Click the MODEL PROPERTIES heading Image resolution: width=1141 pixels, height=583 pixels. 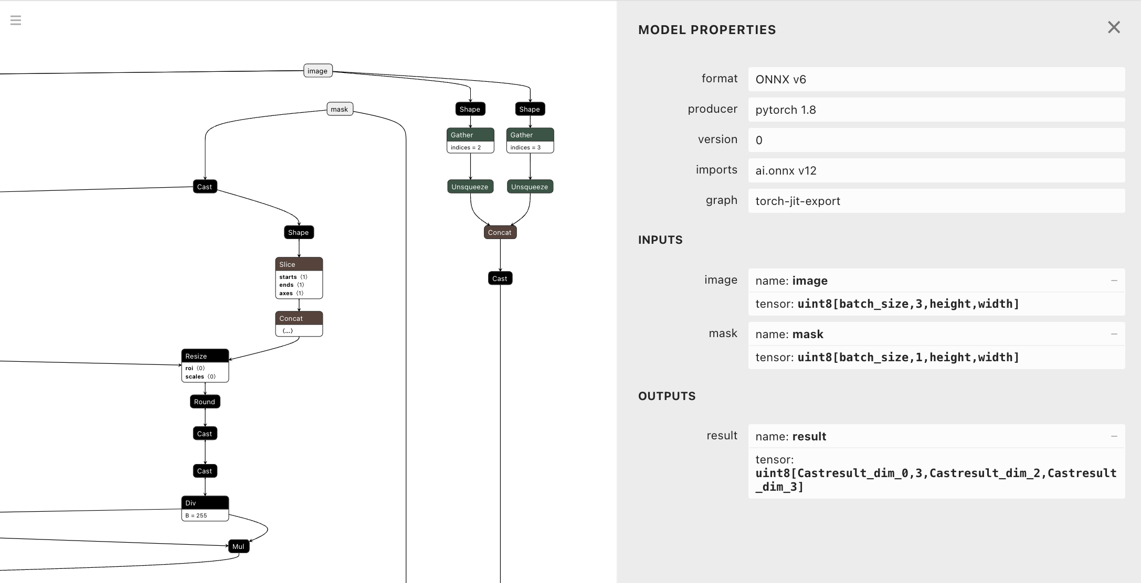point(707,30)
